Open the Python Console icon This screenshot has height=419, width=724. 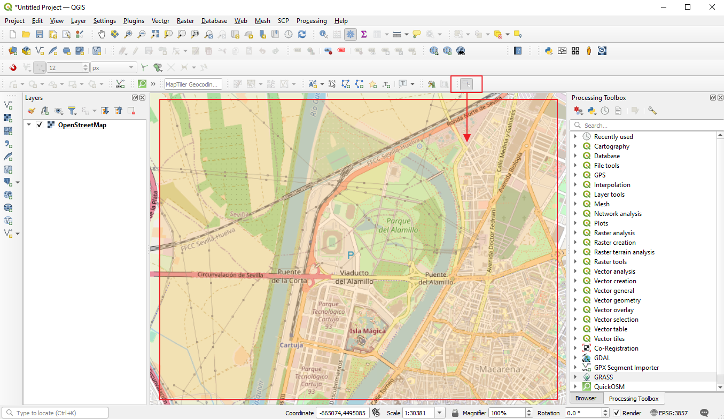pyautogui.click(x=549, y=51)
